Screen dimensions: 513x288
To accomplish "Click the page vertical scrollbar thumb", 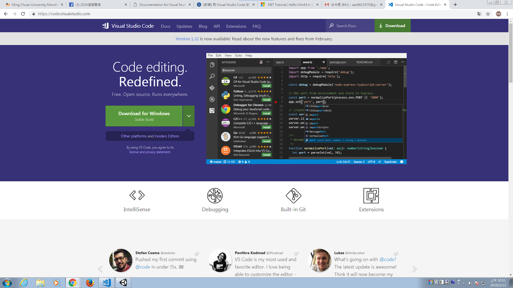I will (511, 52).
